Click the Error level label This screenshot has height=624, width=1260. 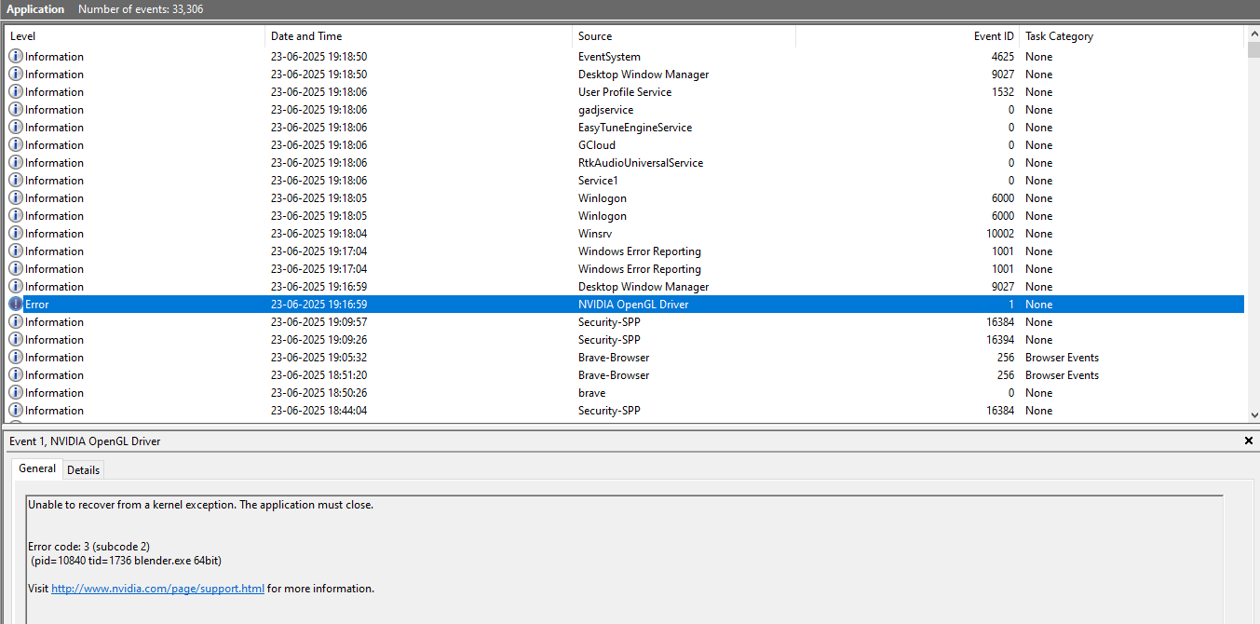click(x=36, y=305)
